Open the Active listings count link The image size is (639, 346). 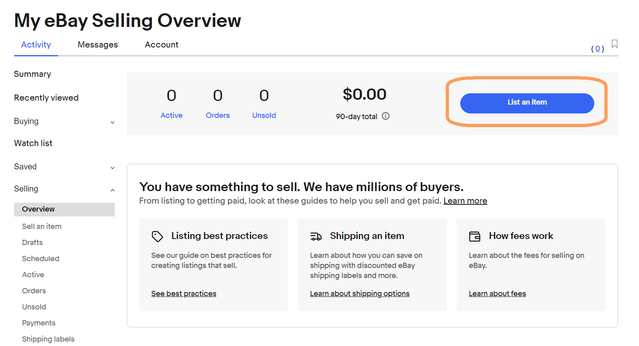172,115
